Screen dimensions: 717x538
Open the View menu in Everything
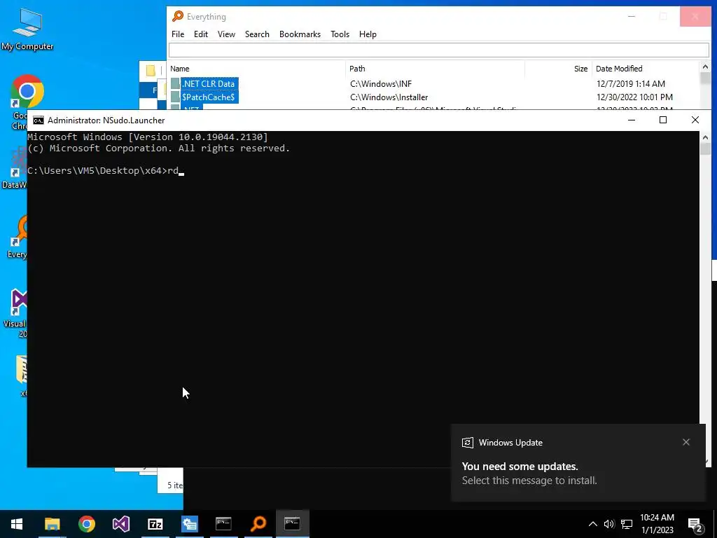[226, 34]
